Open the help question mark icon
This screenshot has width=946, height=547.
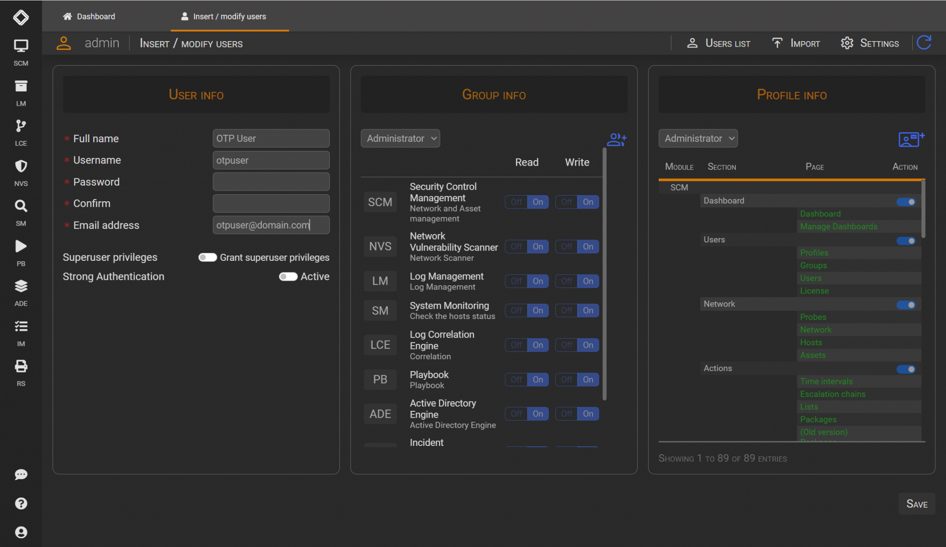21,503
